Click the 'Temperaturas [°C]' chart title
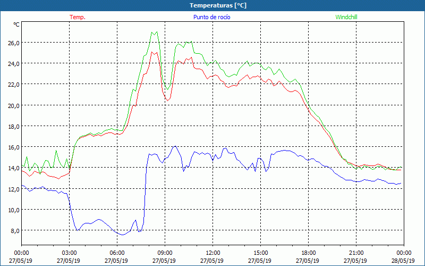The width and height of the screenshot is (425, 266). click(x=218, y=5)
